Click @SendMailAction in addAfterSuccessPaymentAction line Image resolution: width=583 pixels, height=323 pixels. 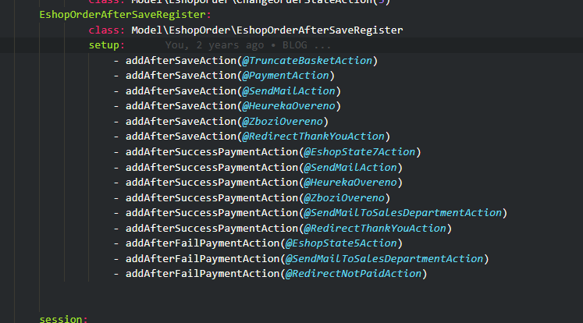[350, 168]
